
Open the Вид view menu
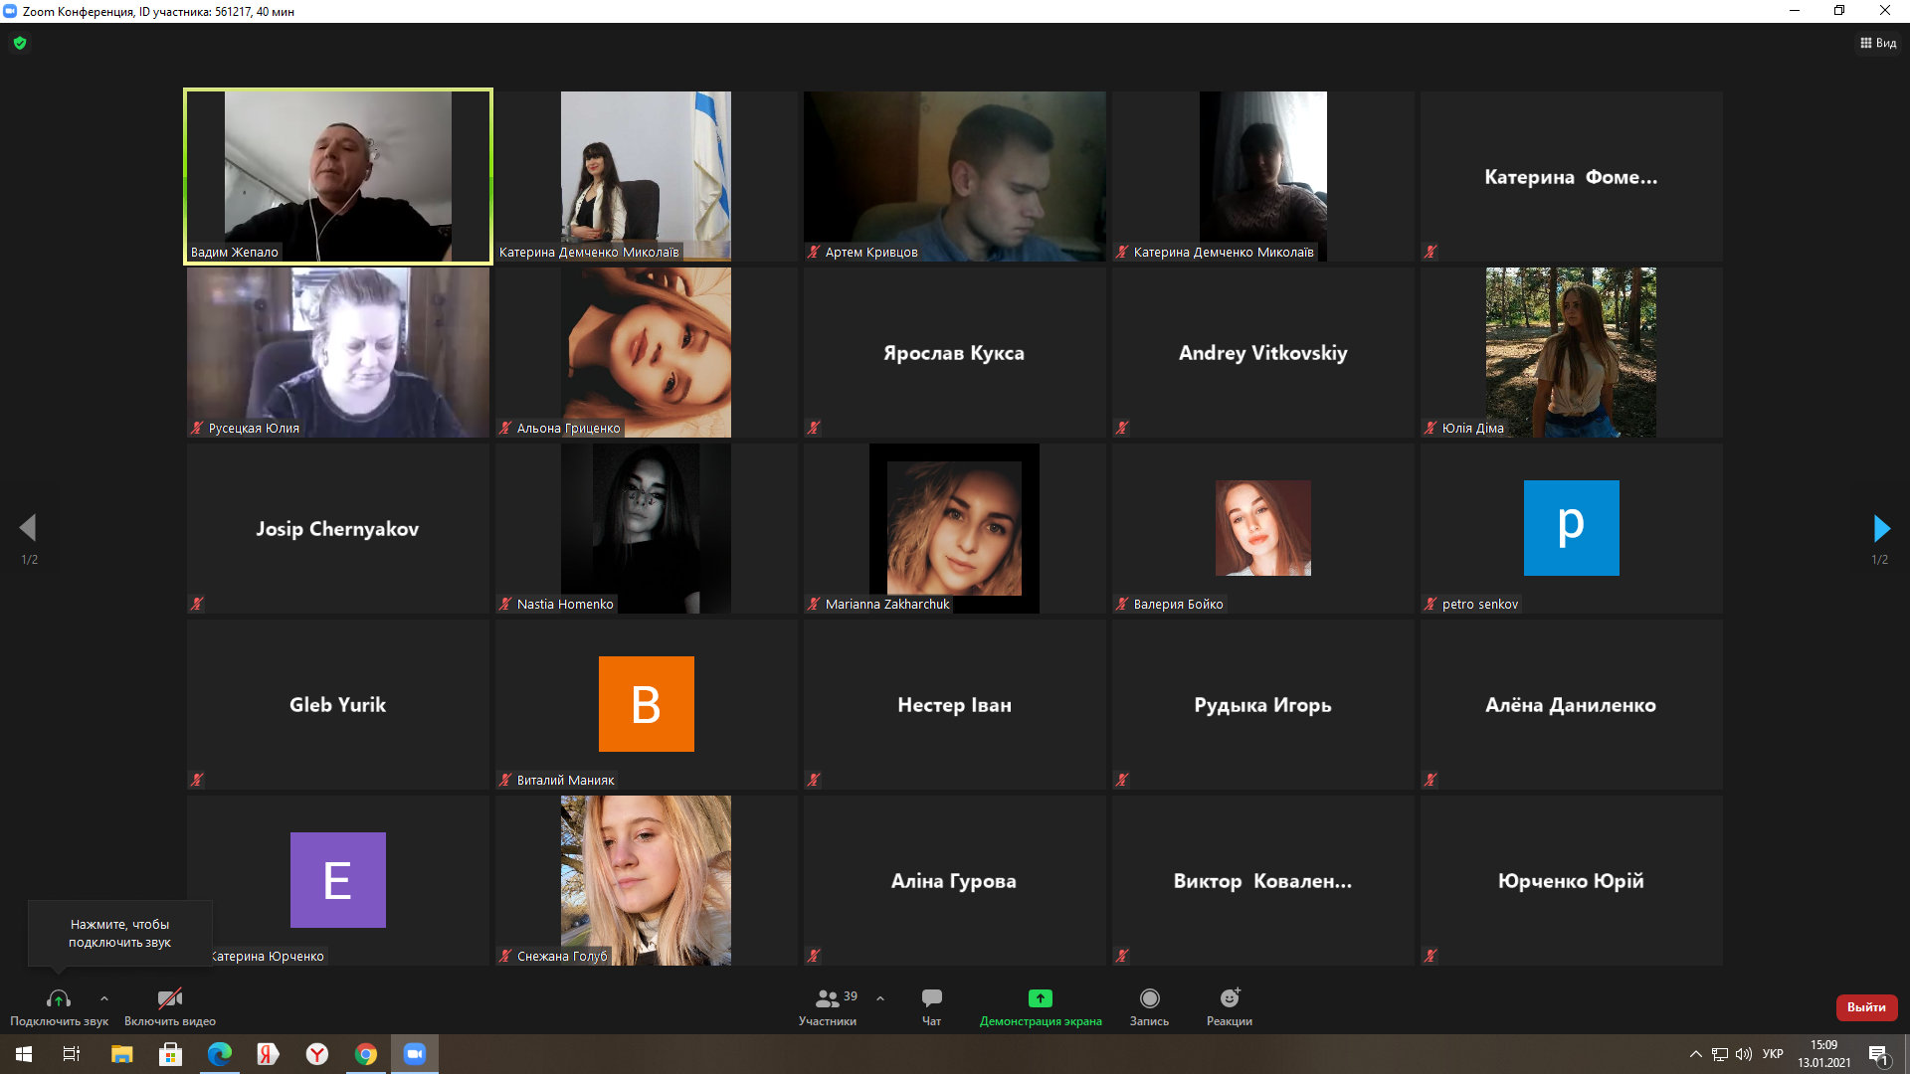coord(1878,43)
